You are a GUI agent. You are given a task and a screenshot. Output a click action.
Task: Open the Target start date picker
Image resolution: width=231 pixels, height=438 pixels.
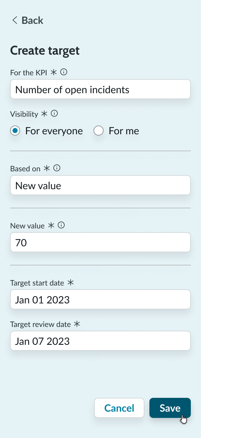tap(100, 299)
